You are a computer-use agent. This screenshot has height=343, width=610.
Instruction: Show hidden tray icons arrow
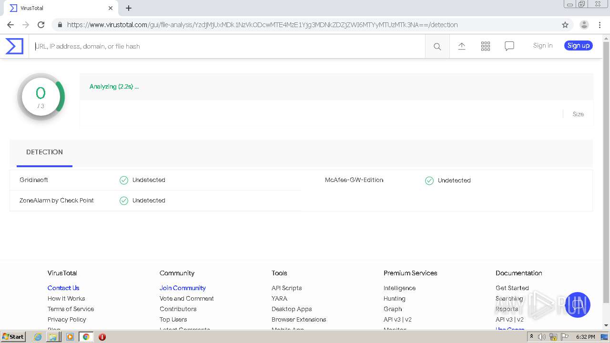[531, 336]
